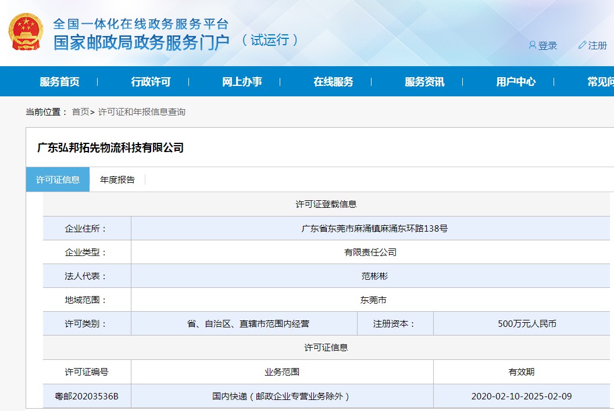Click the 全国一体化在线政务服务平台 header text
This screenshot has width=614, height=411.
point(141,24)
